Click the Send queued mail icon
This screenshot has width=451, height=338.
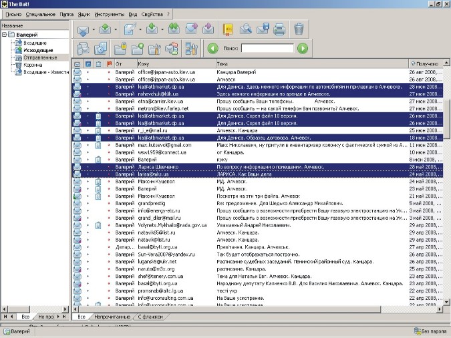pos(106,29)
